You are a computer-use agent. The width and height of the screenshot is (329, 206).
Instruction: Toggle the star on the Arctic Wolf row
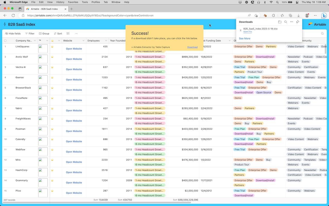coord(52,57)
